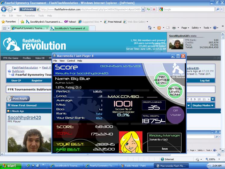Click the Log Out link
The height and width of the screenshot is (169, 225).
click(x=205, y=81)
